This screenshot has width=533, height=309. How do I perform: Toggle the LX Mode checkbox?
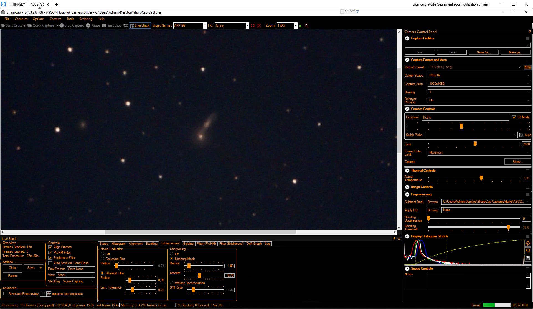pos(514,117)
